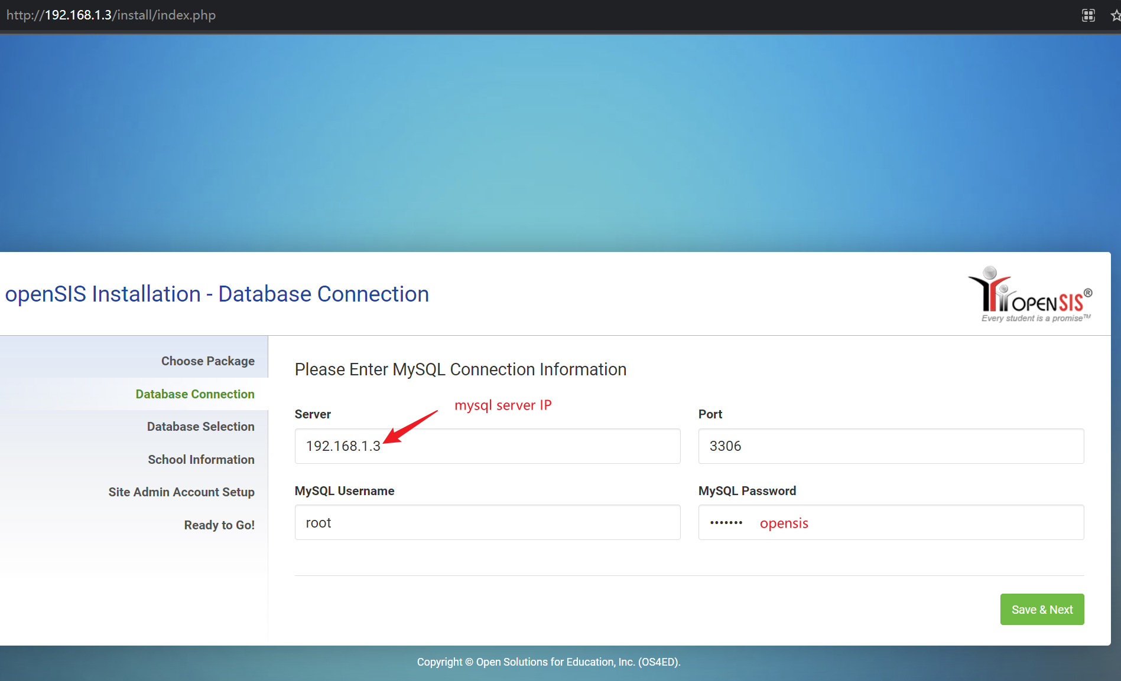The height and width of the screenshot is (681, 1121).
Task: Click the heading openSIS Installation - Database Connection
Action: click(x=217, y=293)
